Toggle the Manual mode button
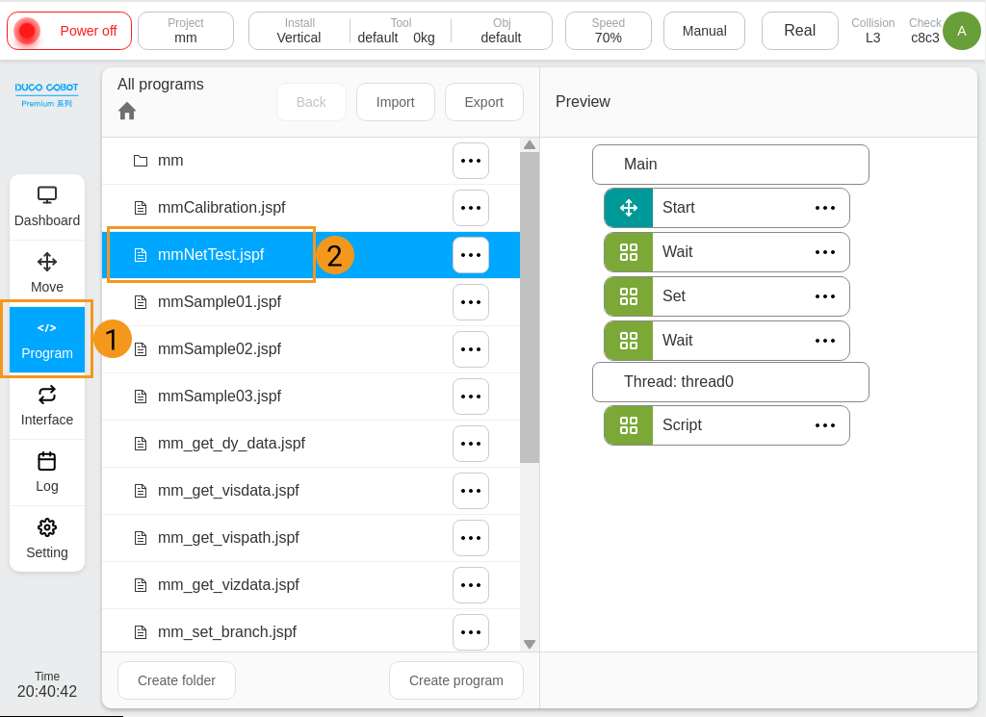Image resolution: width=986 pixels, height=717 pixels. tap(704, 30)
